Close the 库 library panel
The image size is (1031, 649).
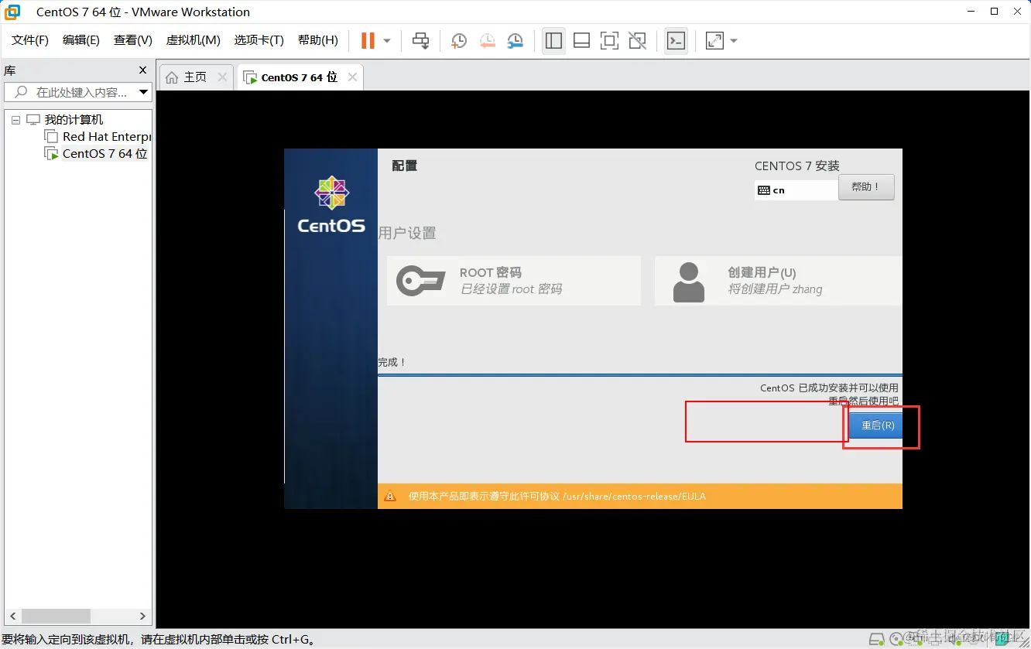(x=142, y=70)
